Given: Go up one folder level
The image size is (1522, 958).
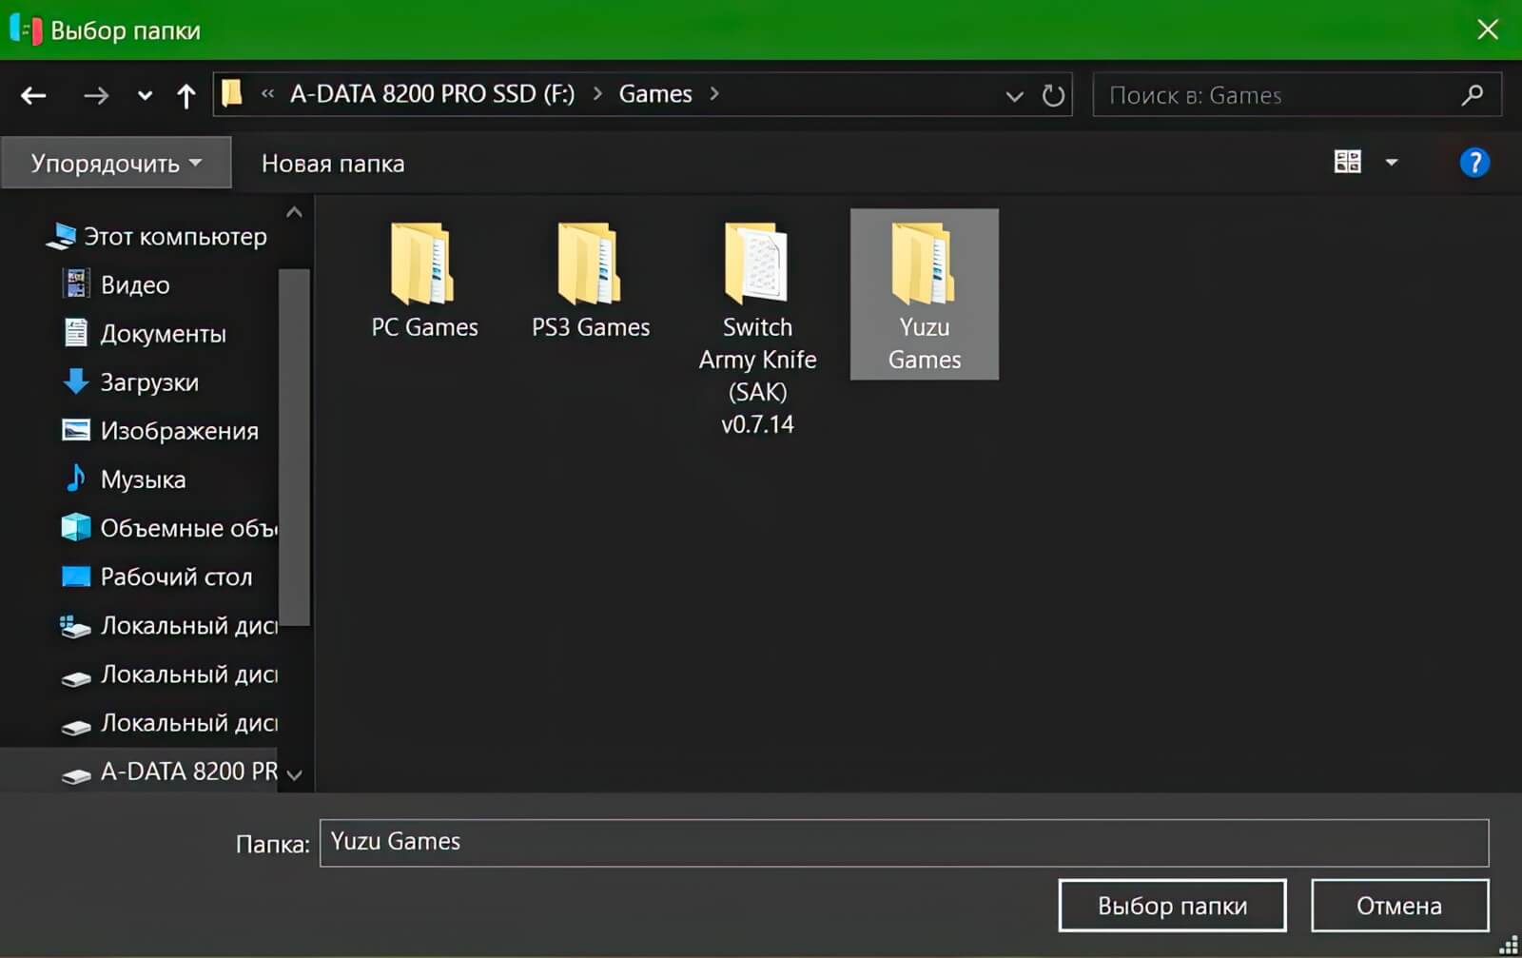Looking at the screenshot, I should (186, 95).
